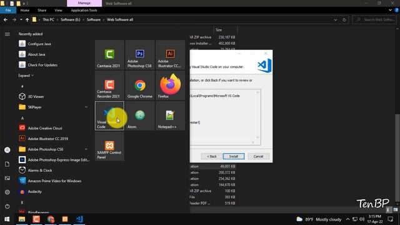Open the Notepad++ tile

[170, 116]
